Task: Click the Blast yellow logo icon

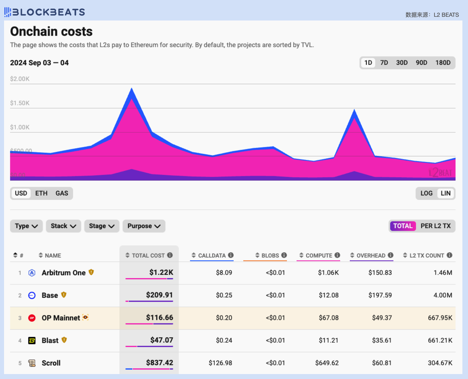Action: (32, 340)
